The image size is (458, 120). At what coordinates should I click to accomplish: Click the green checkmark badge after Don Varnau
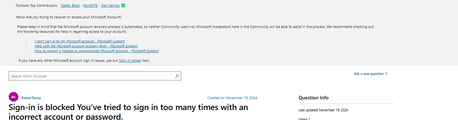[x=123, y=5]
